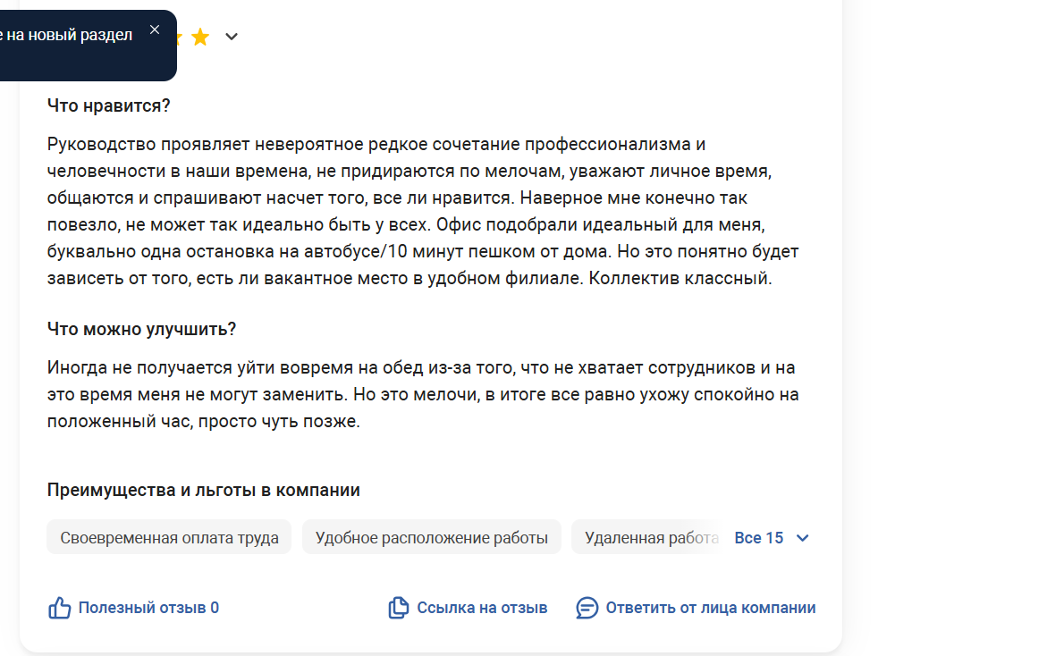
Task: Click the copy icon for review link
Action: point(399,608)
